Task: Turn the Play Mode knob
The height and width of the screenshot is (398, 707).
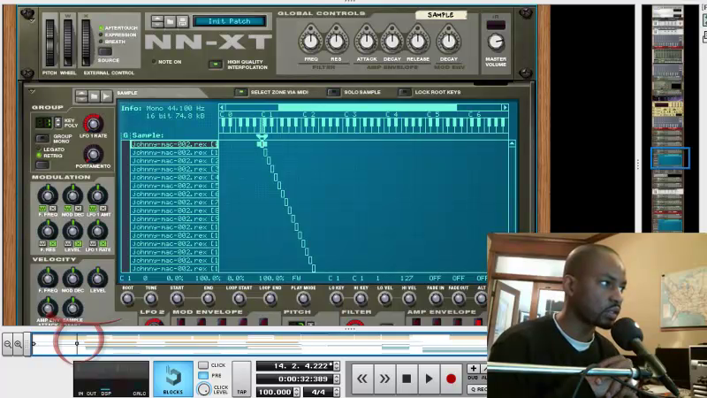Action: coord(303,298)
